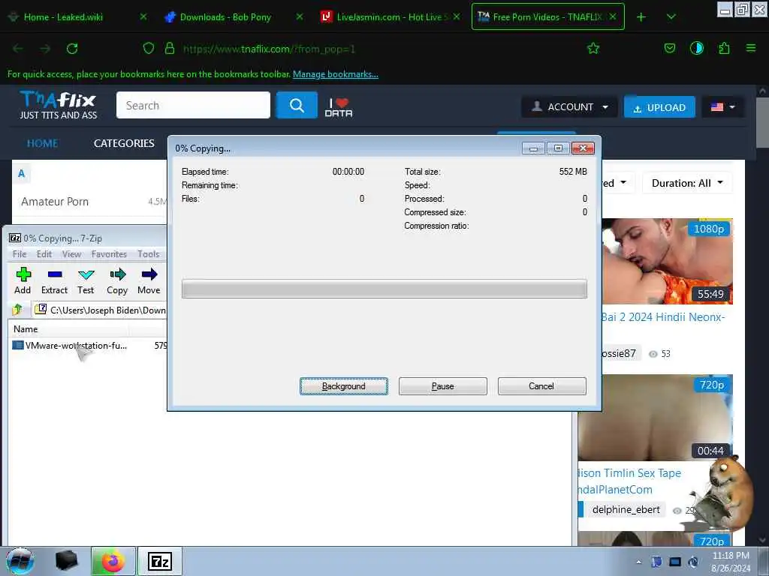Screen dimensions: 769x576
Task: Go up one folder in 7-Zip
Action: point(17,310)
